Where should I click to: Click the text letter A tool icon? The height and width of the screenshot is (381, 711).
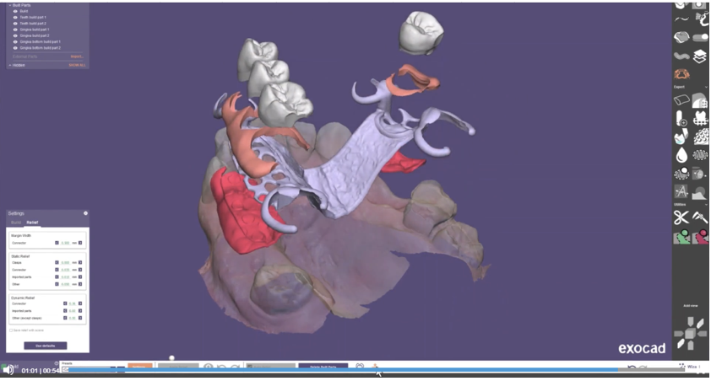(681, 192)
